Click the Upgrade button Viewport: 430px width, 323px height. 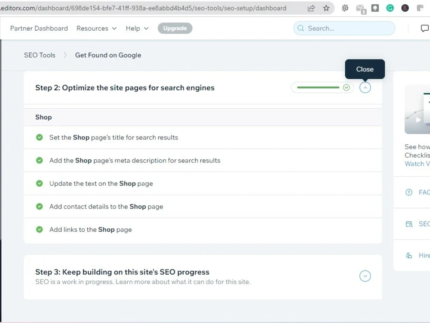[x=175, y=28]
